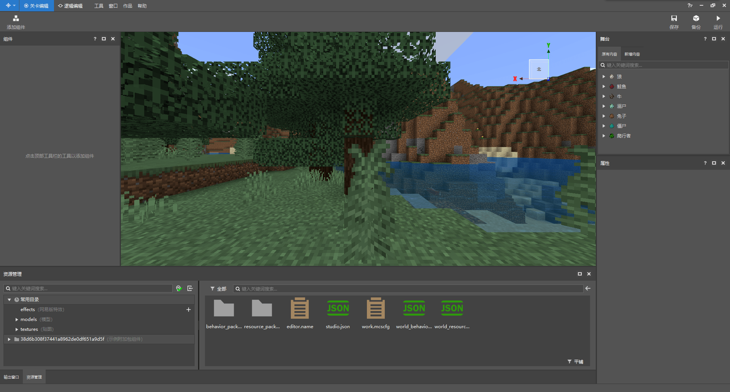The image size is (730, 392).
Task: Select the 鲑鱼 salmon icon
Action: tap(612, 86)
